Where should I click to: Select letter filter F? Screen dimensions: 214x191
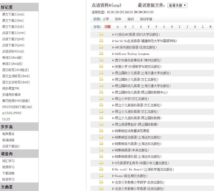tap(156, 27)
